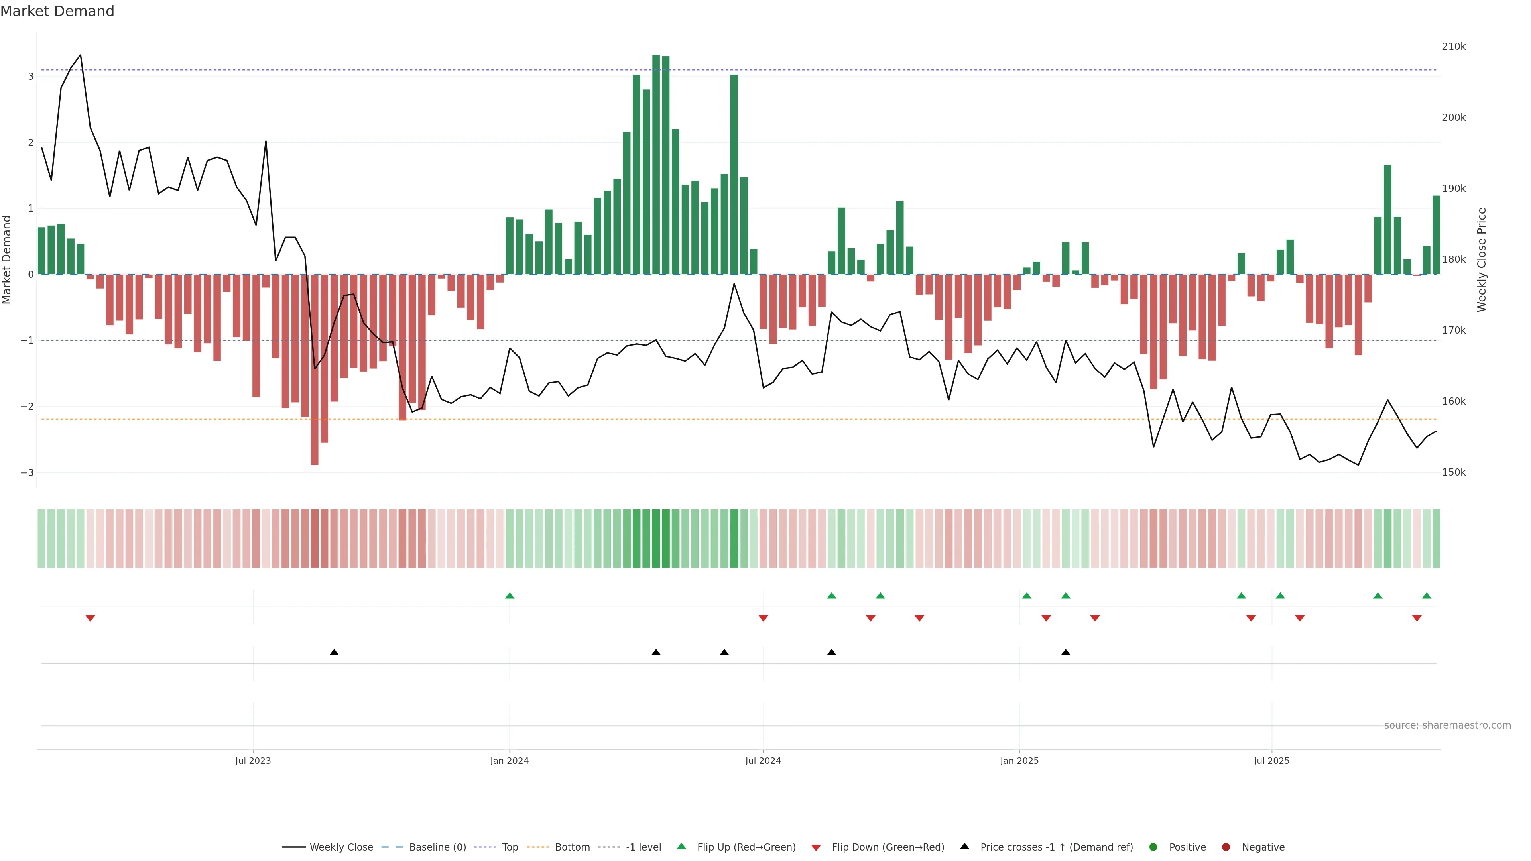Click the darkest green heatmap strip cell
The height and width of the screenshot is (861, 1531).
click(x=656, y=539)
